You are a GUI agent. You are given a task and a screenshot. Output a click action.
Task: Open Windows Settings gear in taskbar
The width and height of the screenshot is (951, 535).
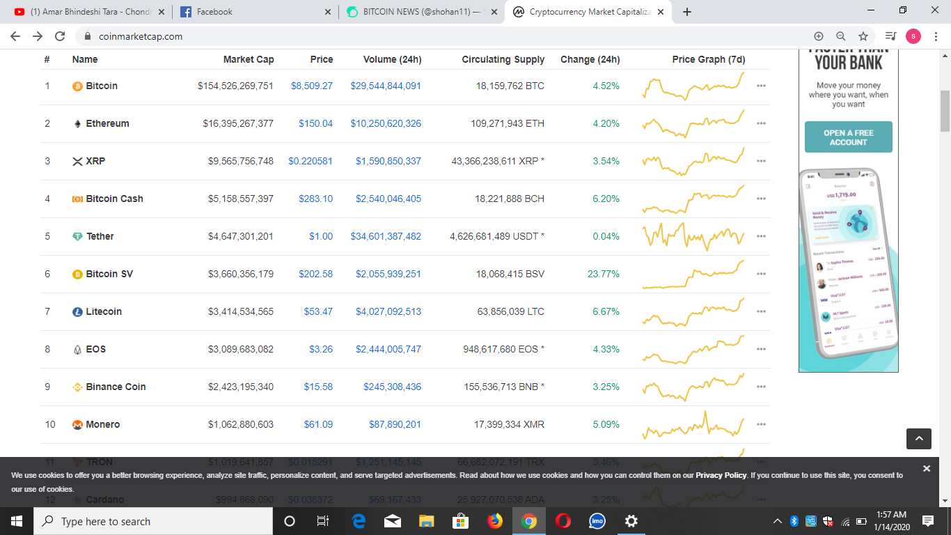click(631, 521)
